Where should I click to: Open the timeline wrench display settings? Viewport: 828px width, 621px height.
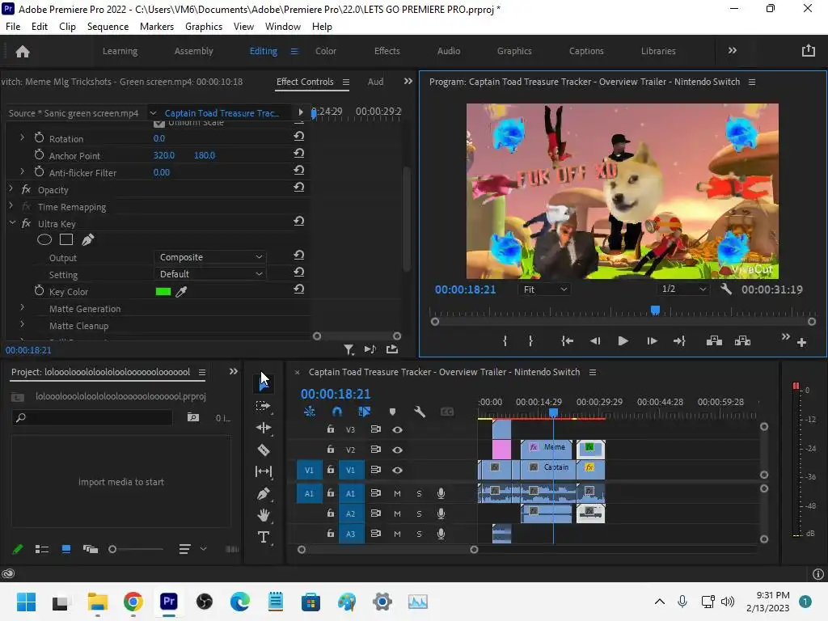pyautogui.click(x=420, y=412)
